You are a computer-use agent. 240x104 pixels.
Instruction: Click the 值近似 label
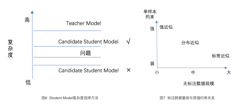click(166, 27)
